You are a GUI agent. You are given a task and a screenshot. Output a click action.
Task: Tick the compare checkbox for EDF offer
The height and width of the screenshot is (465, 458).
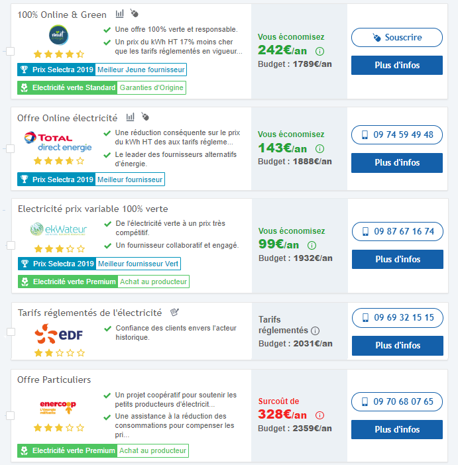point(11,332)
